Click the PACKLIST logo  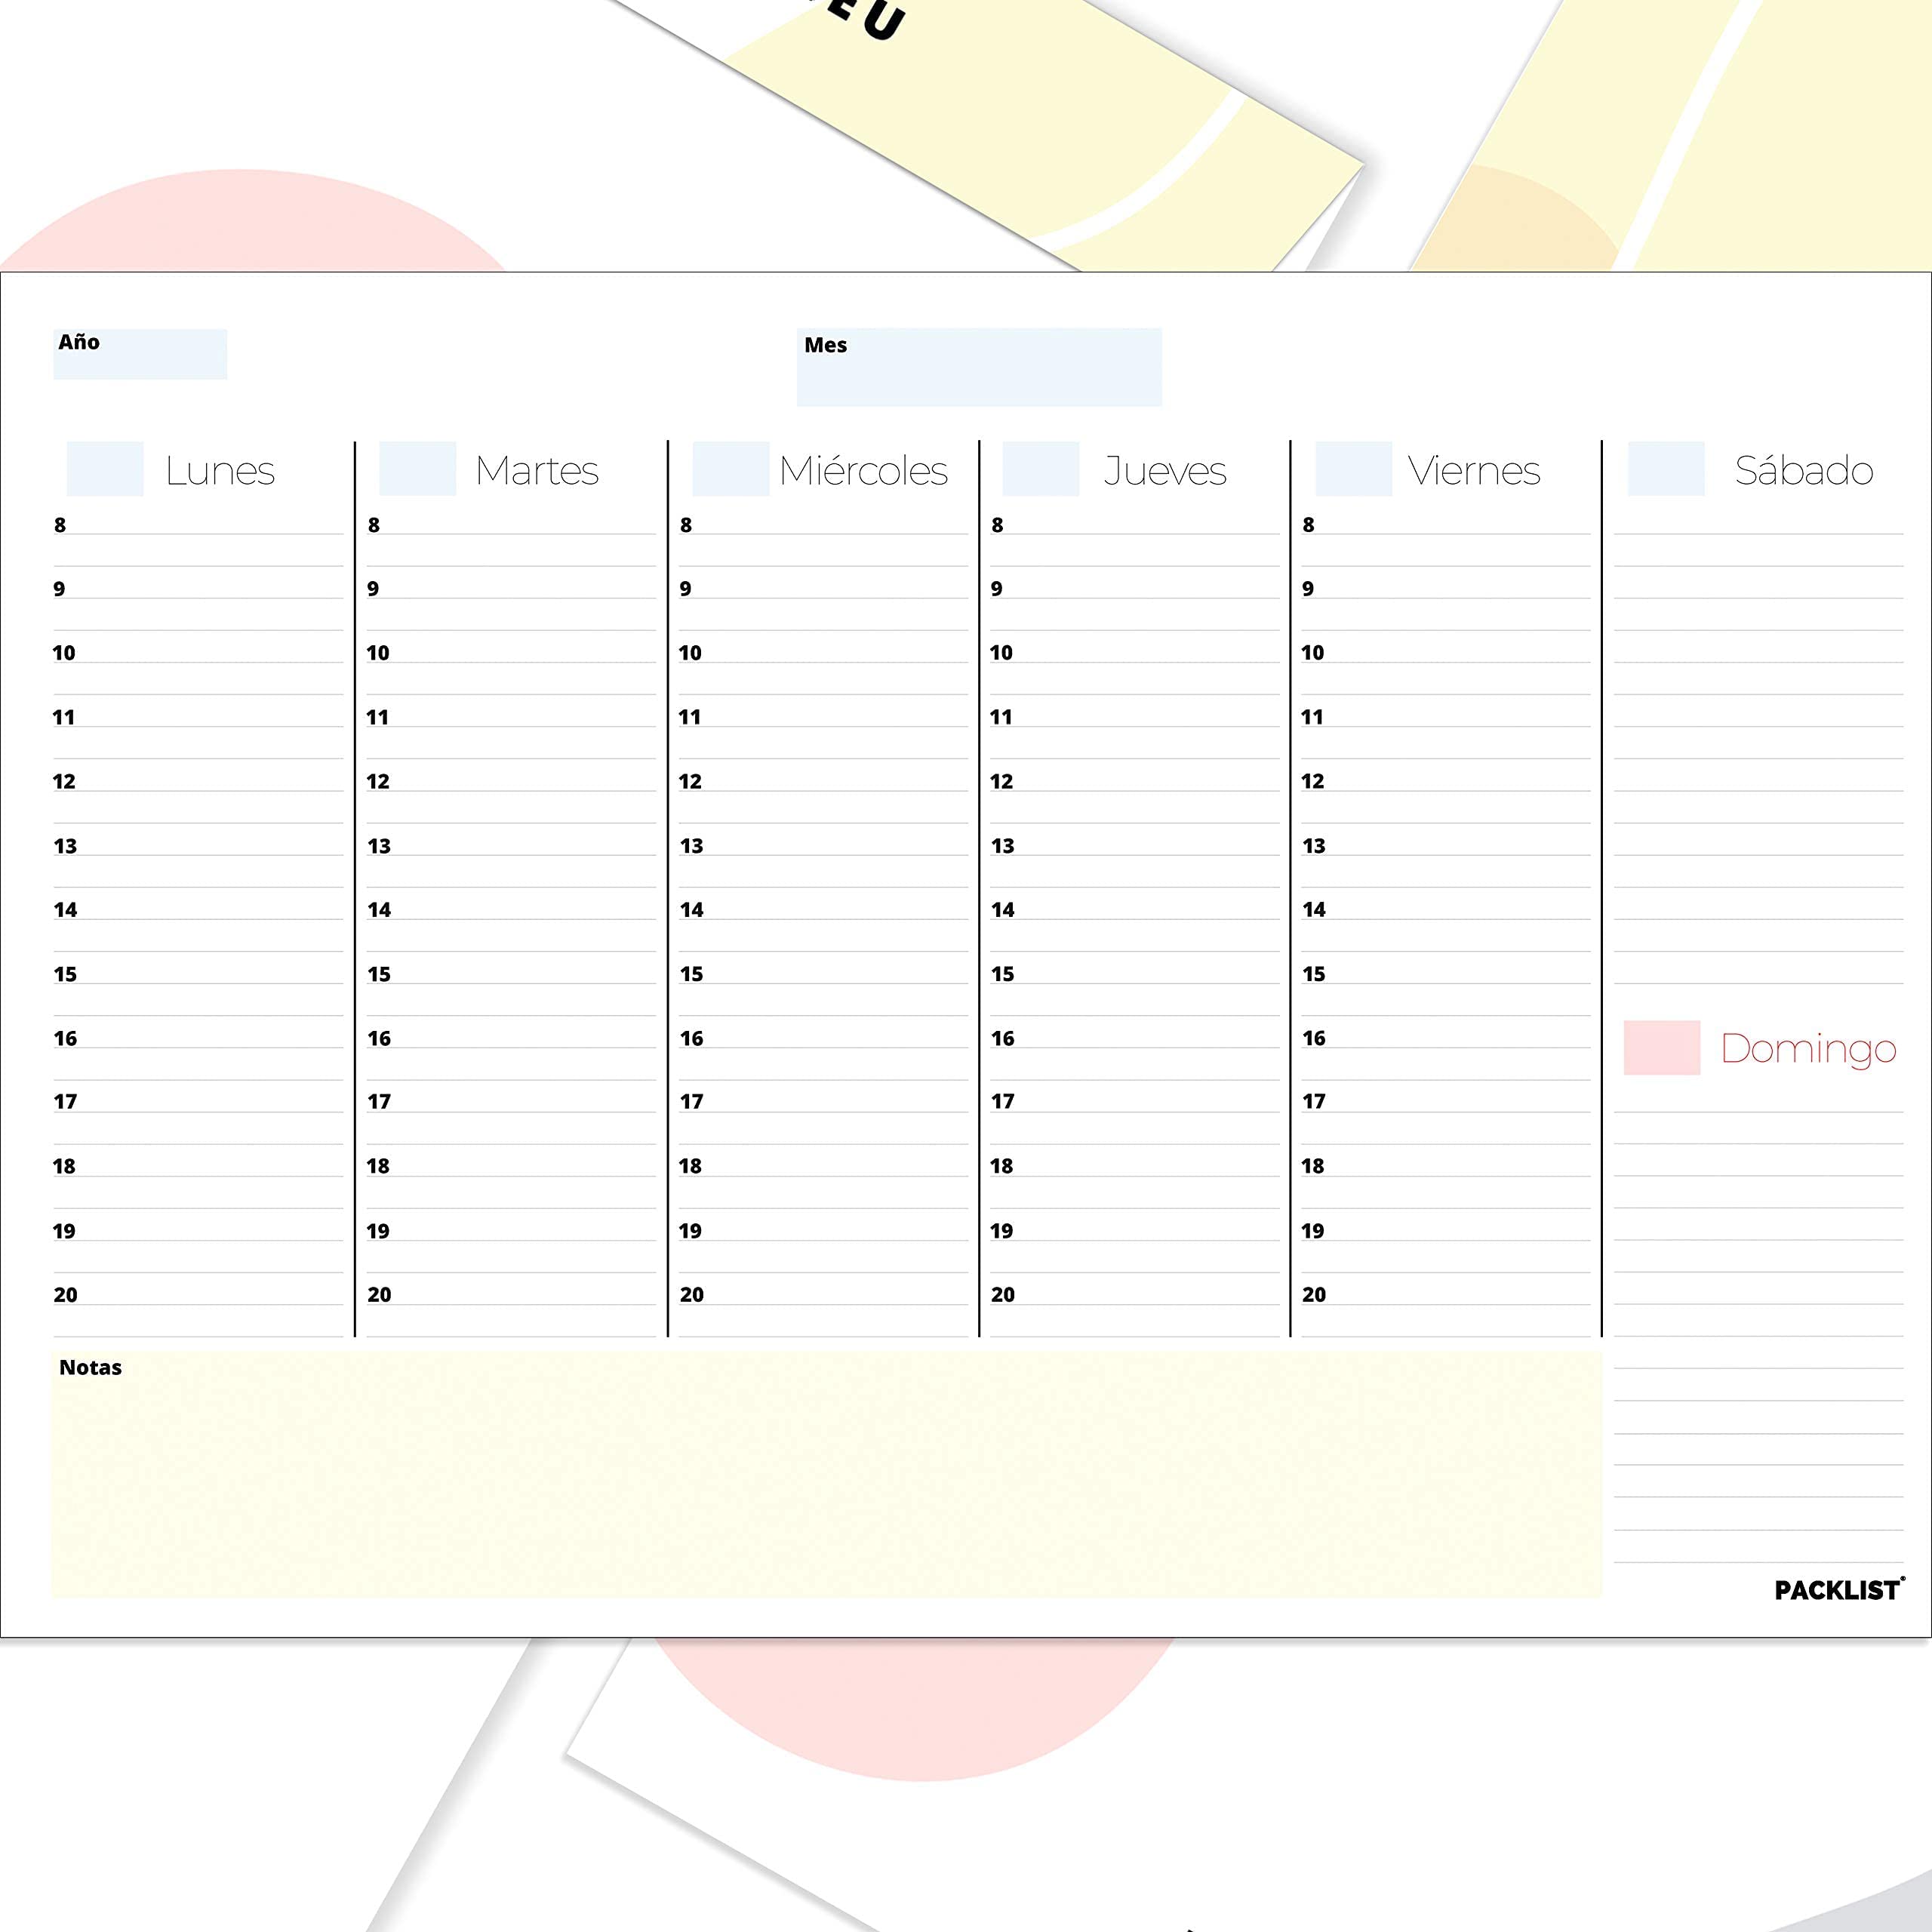(1838, 1590)
